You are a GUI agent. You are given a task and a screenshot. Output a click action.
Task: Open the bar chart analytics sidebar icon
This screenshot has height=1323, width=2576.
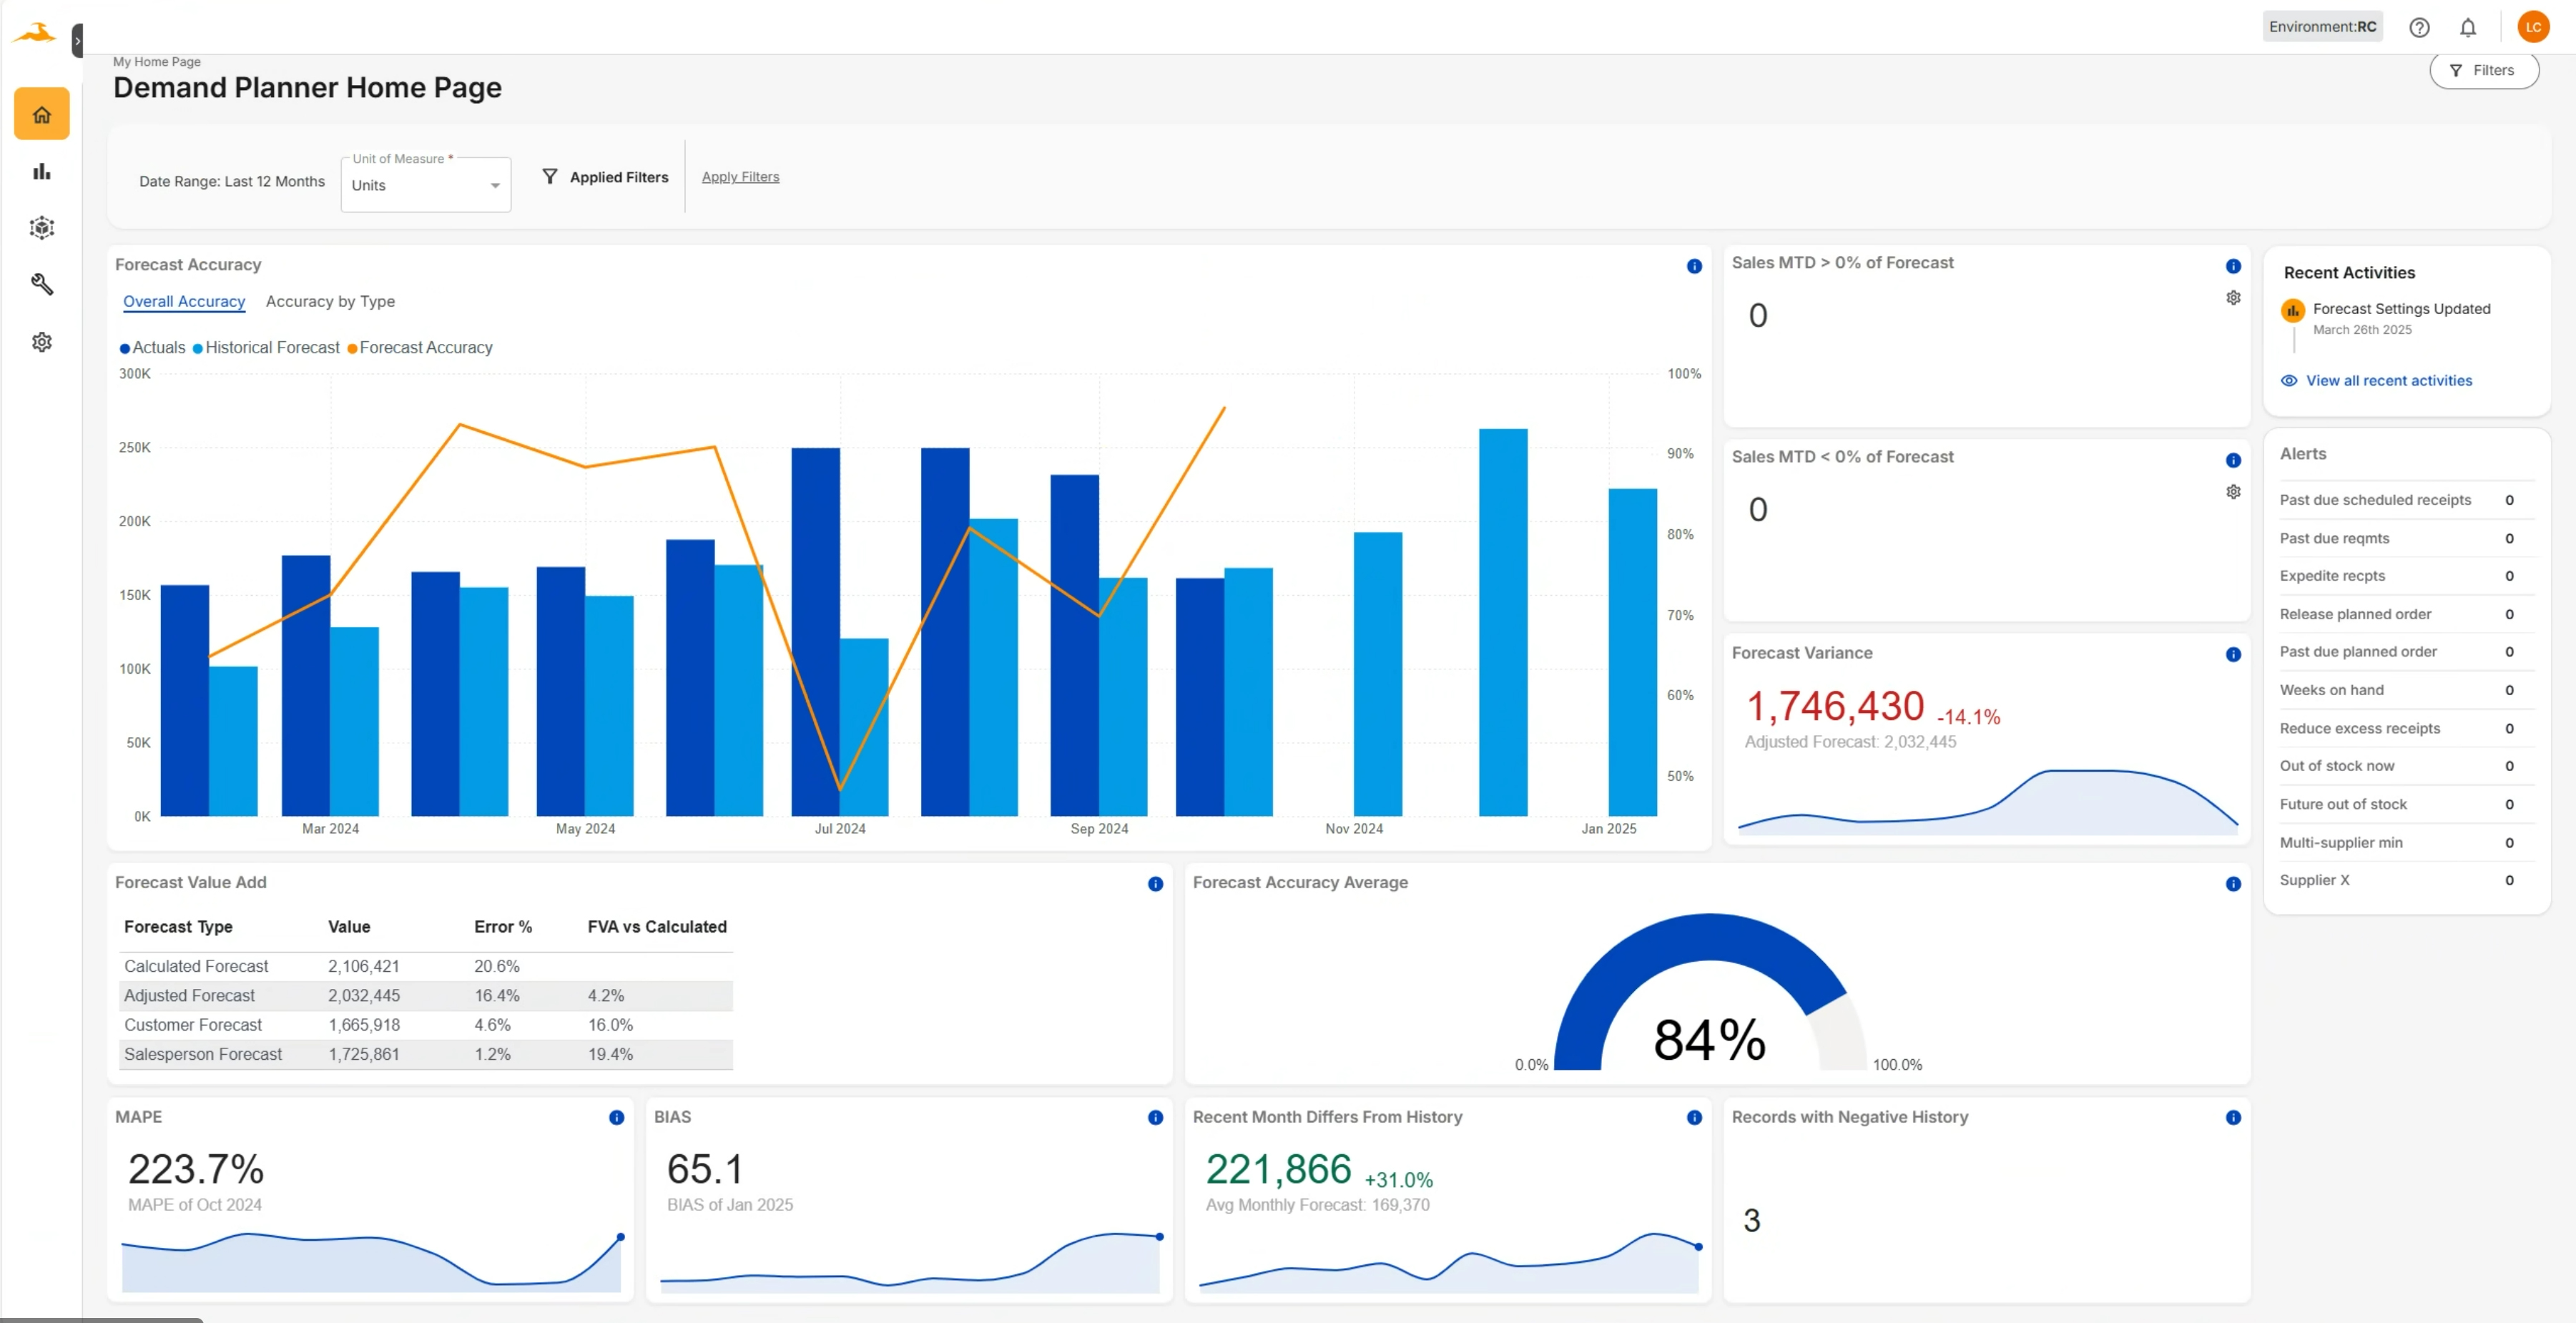tap(41, 171)
